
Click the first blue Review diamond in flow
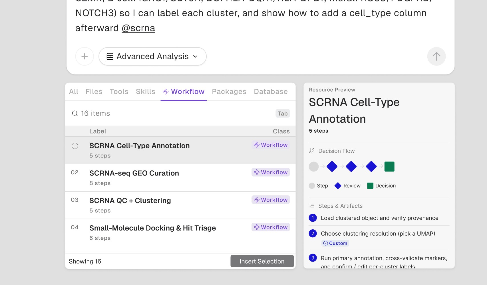332,167
